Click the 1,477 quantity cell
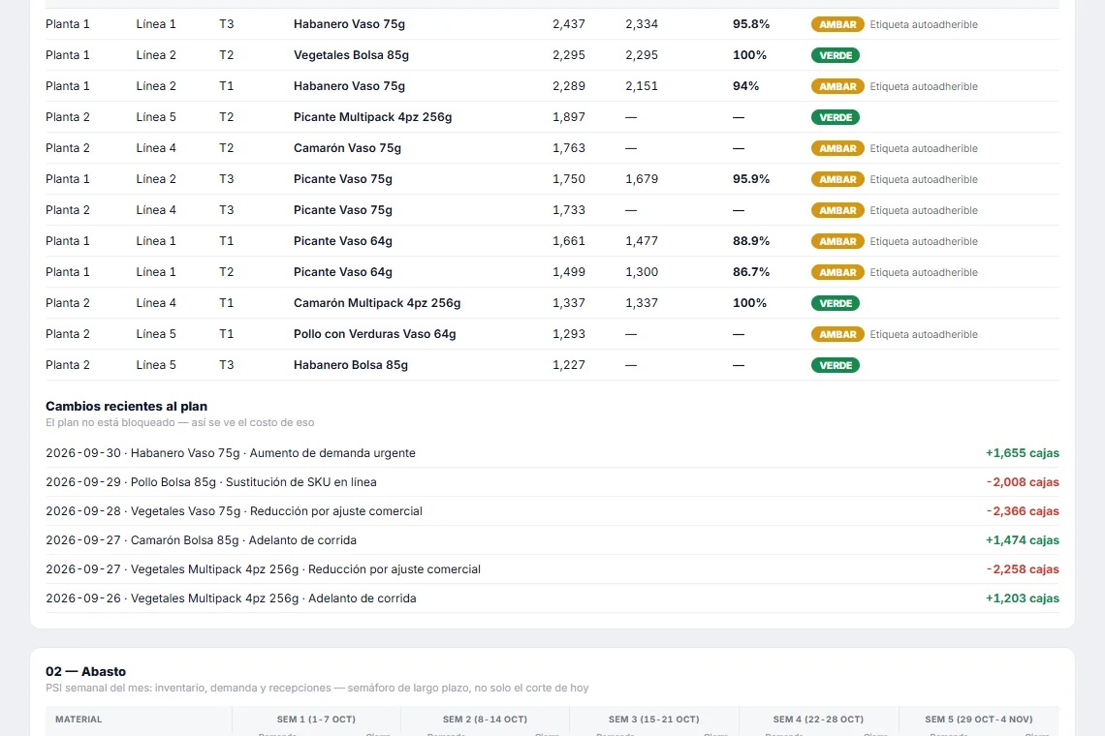 click(x=642, y=241)
